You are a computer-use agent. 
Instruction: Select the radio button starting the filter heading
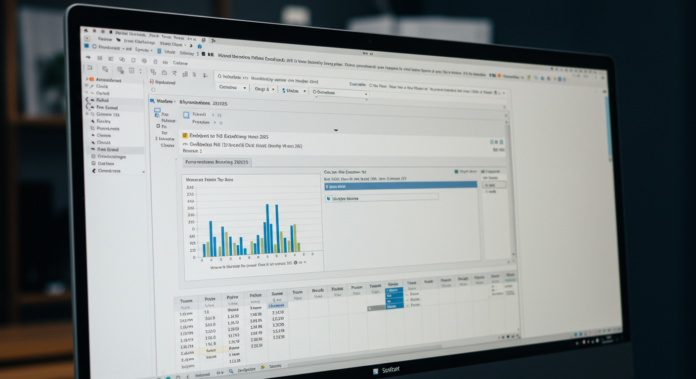pos(218,76)
